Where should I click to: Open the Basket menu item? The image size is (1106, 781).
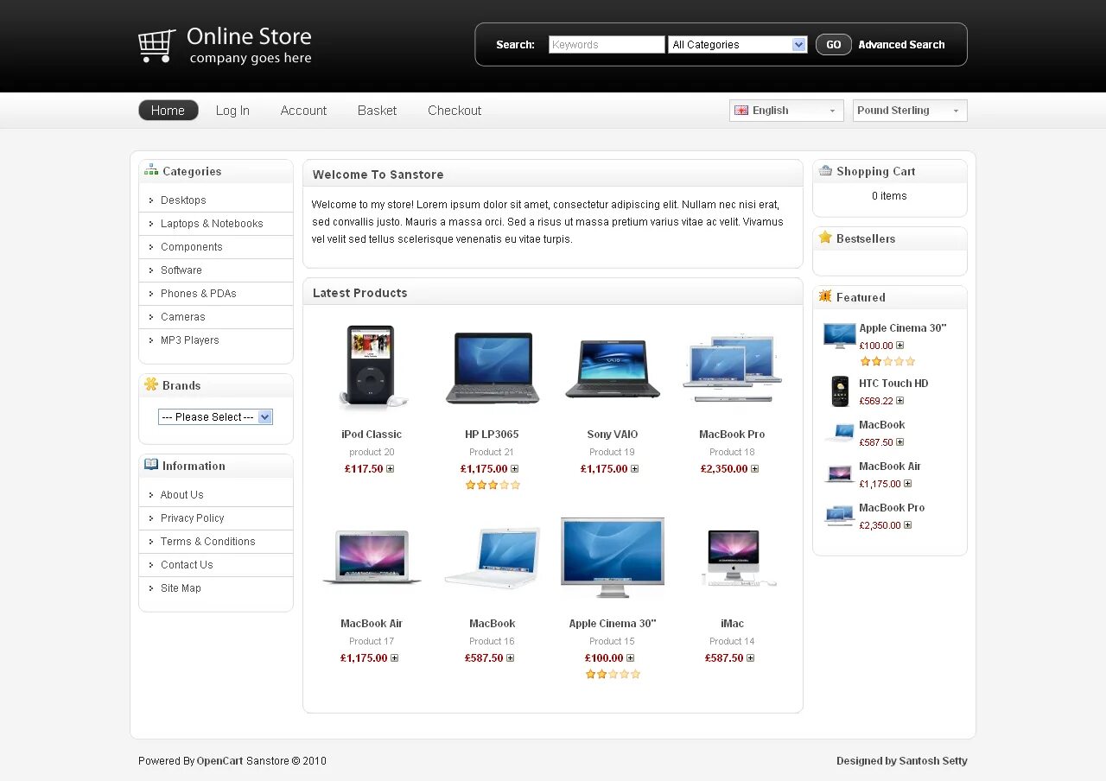(x=377, y=110)
